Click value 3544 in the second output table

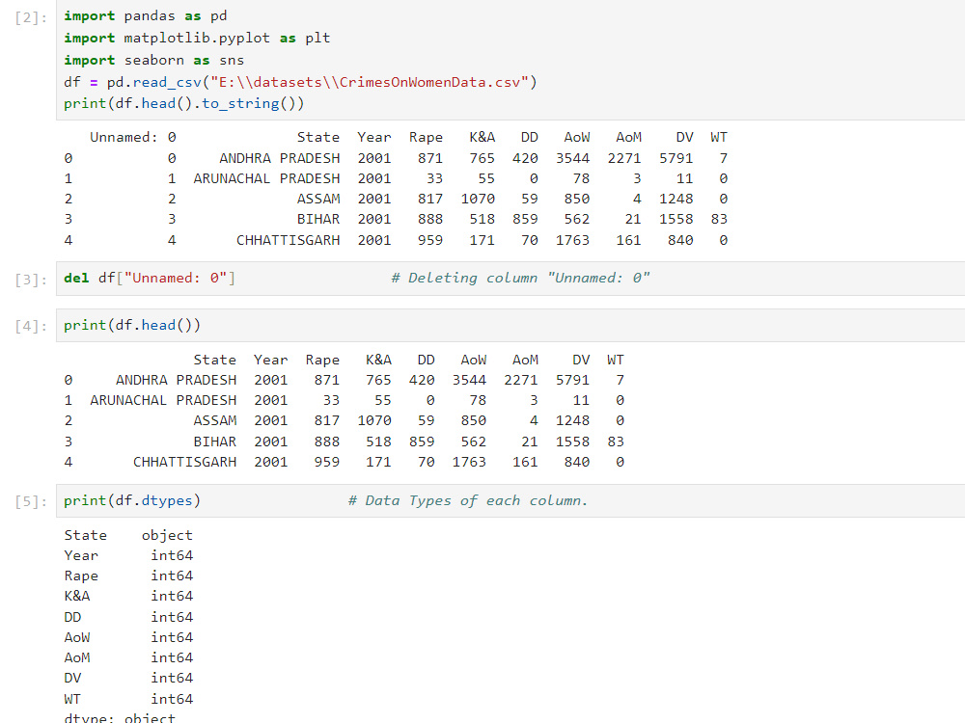pos(469,380)
